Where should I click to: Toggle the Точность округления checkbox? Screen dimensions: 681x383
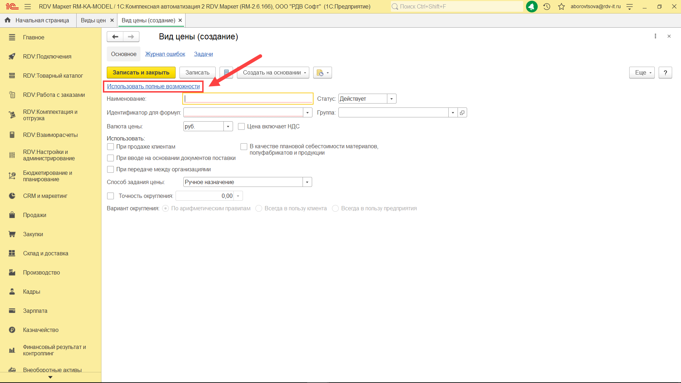(x=111, y=196)
